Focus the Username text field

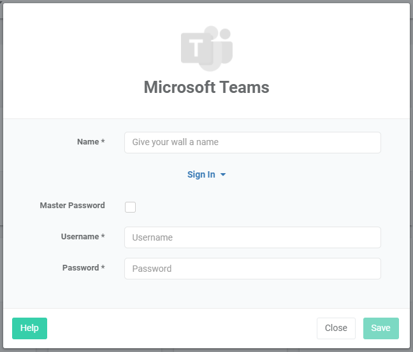(x=252, y=237)
